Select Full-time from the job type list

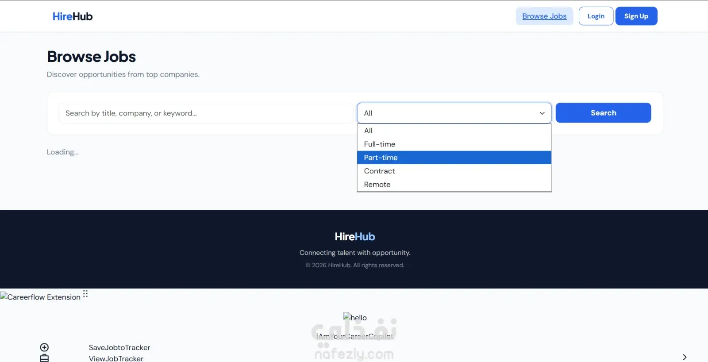pos(454,144)
